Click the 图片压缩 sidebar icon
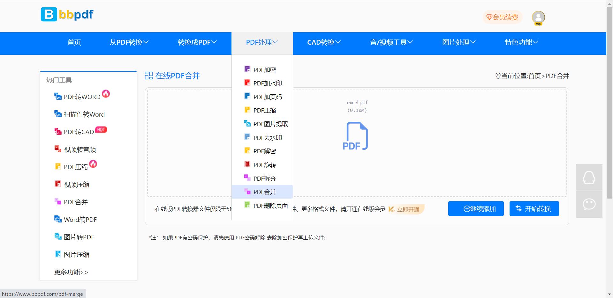 pos(58,254)
